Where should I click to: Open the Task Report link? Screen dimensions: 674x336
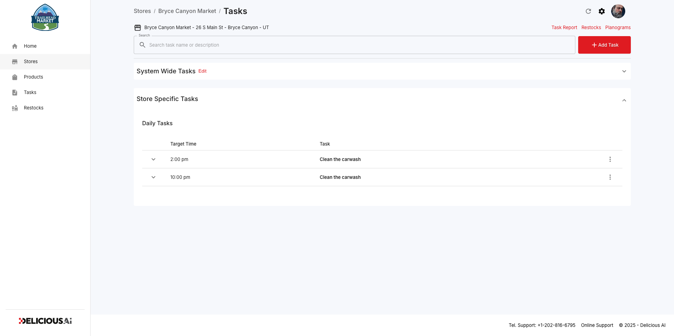[564, 27]
